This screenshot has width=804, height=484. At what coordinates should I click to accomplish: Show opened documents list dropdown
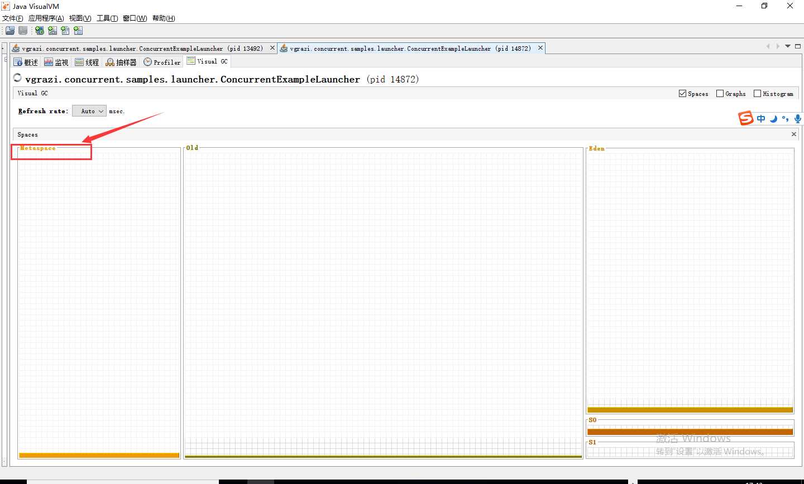click(788, 46)
